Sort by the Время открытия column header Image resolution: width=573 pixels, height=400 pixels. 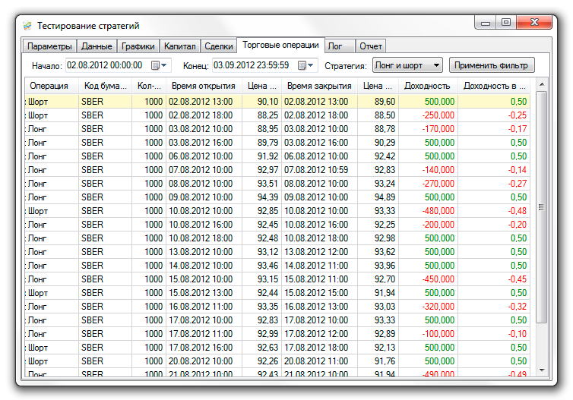click(203, 86)
